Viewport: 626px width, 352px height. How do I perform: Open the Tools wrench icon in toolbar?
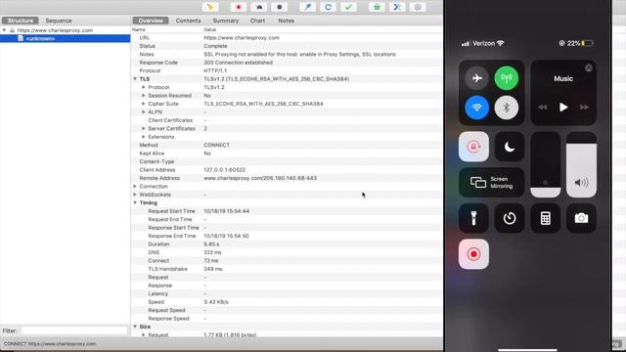tap(397, 7)
